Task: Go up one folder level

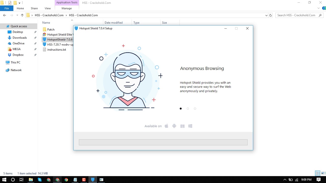Action: tap(22, 15)
